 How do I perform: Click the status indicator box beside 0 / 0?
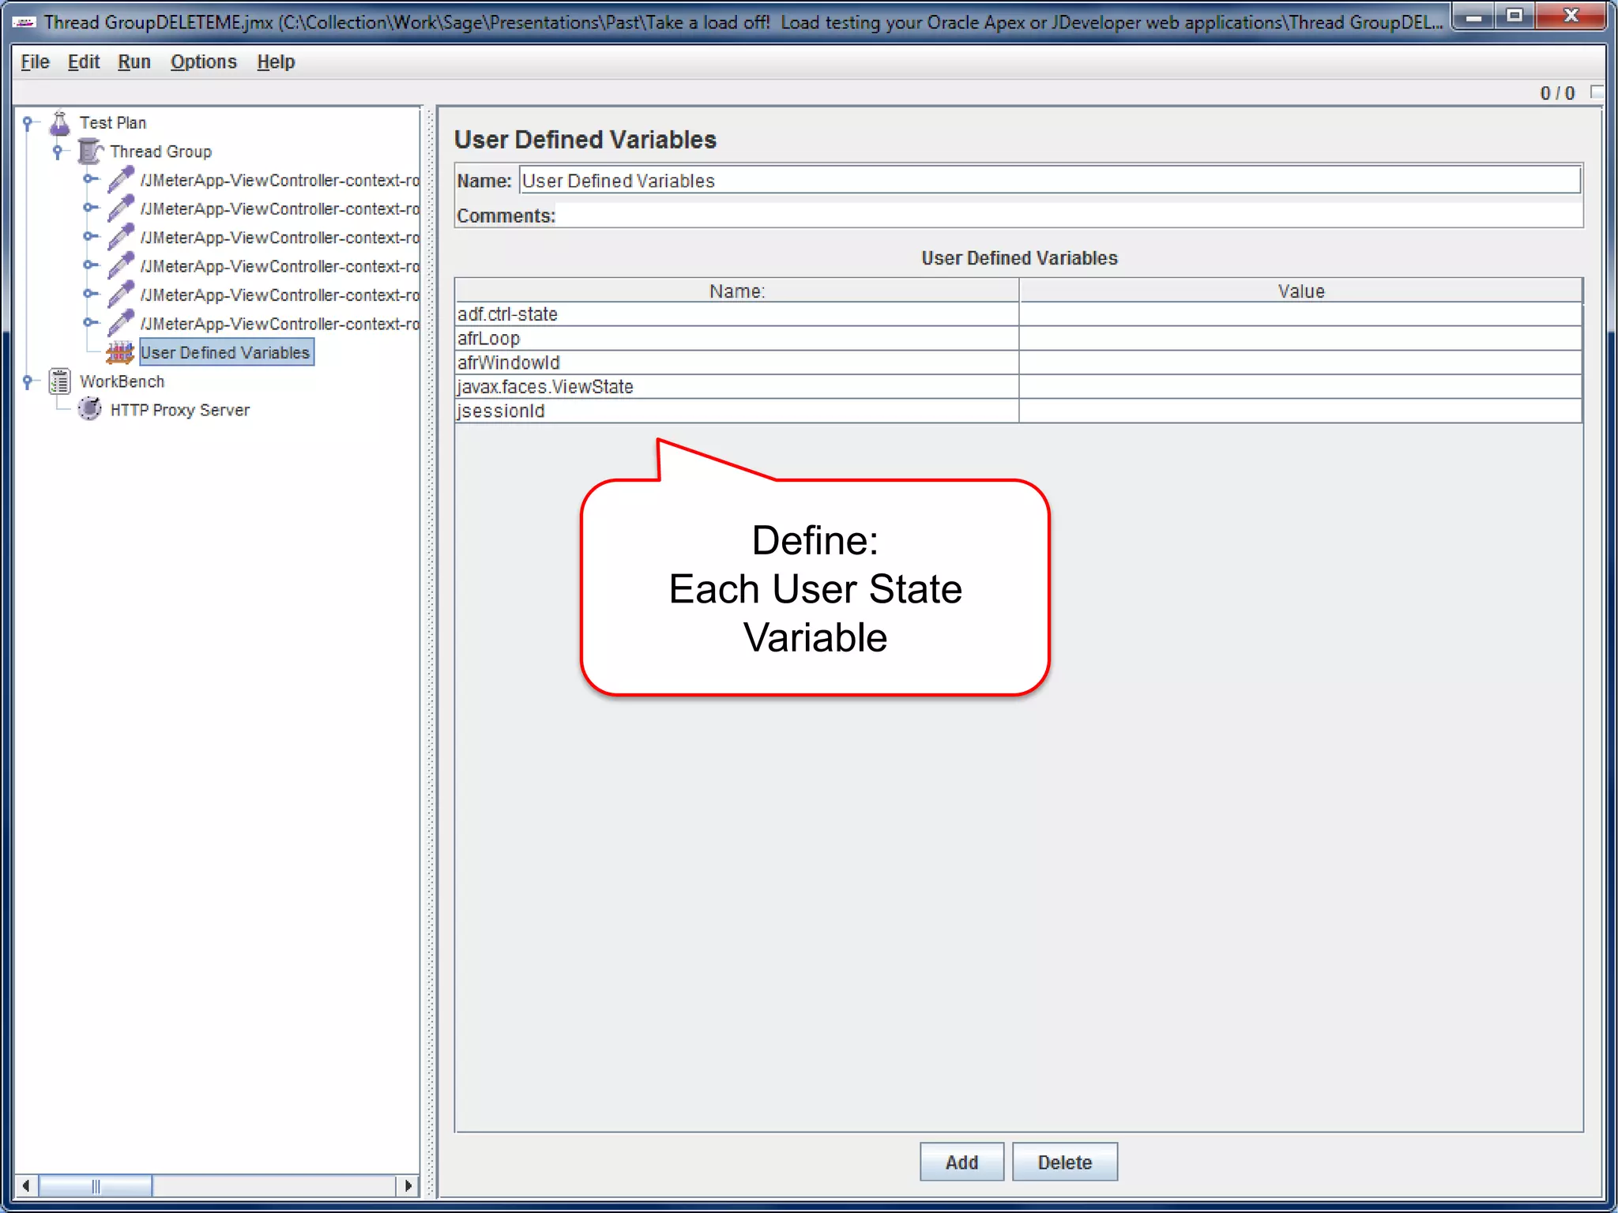[1597, 92]
